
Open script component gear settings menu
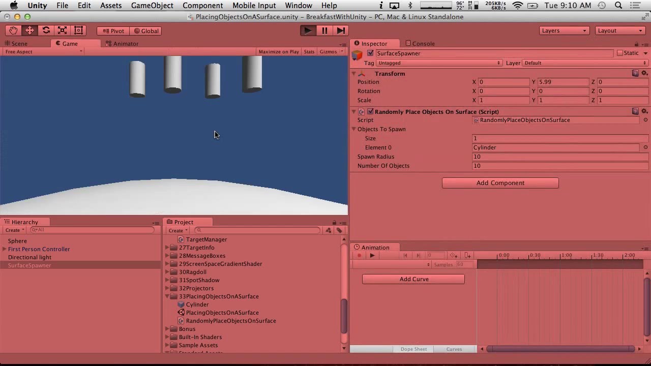click(644, 111)
